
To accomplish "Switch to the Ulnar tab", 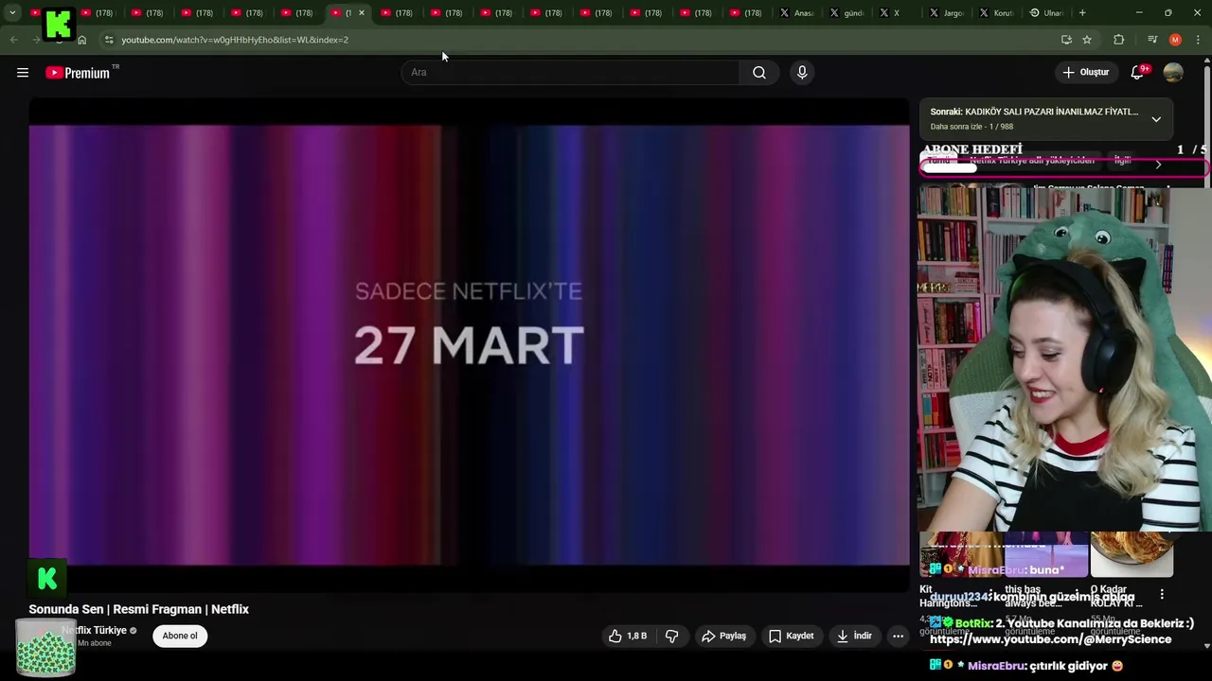I will point(1048,13).
